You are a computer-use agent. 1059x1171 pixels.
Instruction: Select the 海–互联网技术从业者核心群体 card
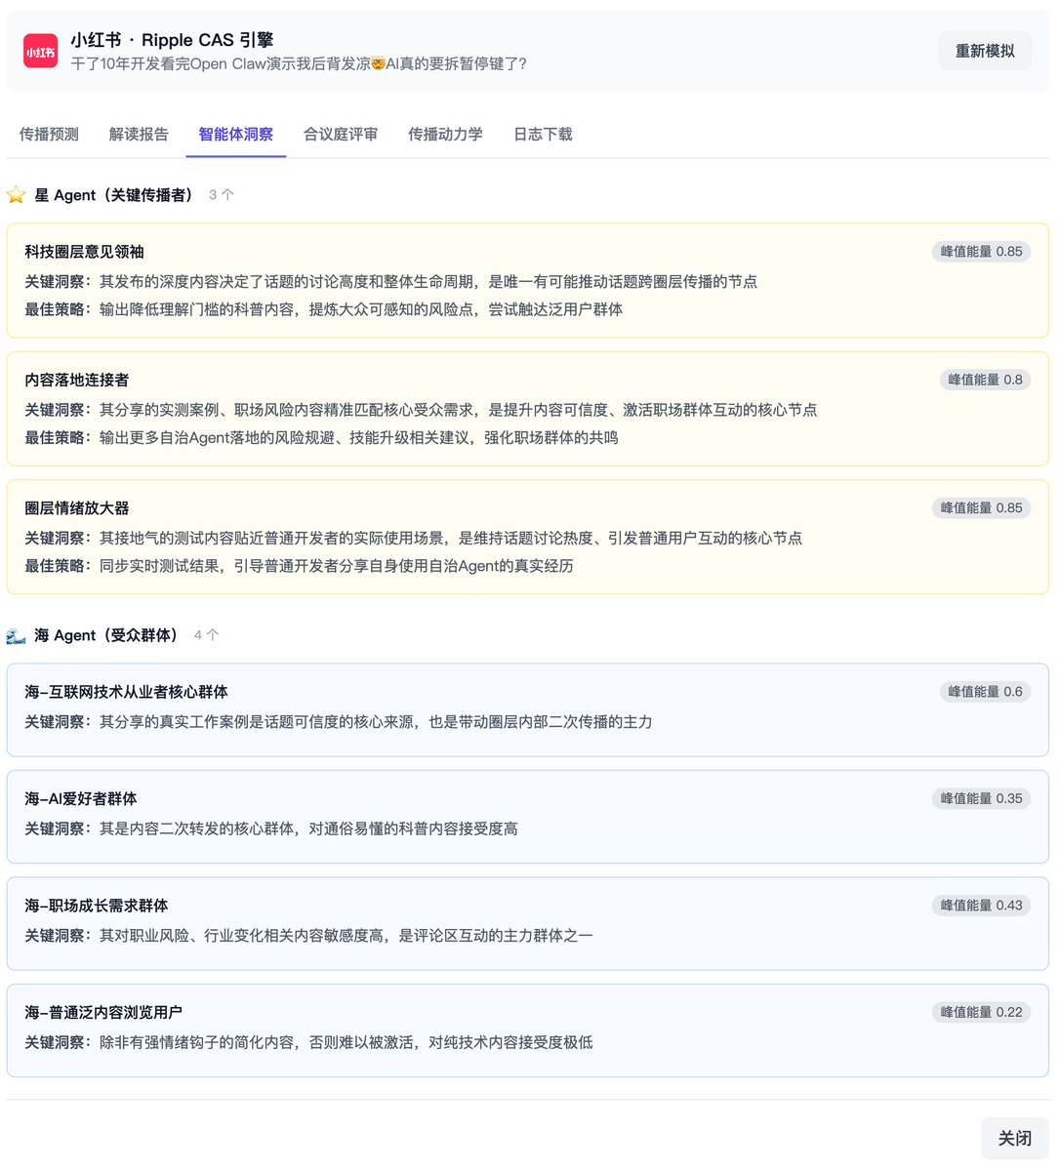pyautogui.click(x=527, y=709)
